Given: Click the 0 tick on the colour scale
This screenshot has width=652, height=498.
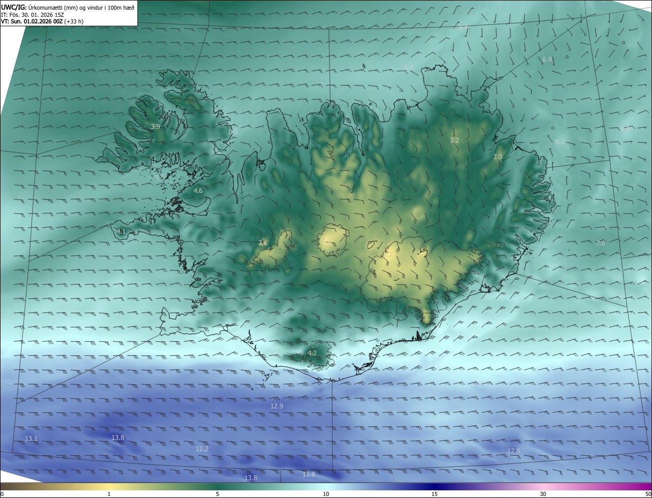Looking at the screenshot, I should click(x=2, y=494).
